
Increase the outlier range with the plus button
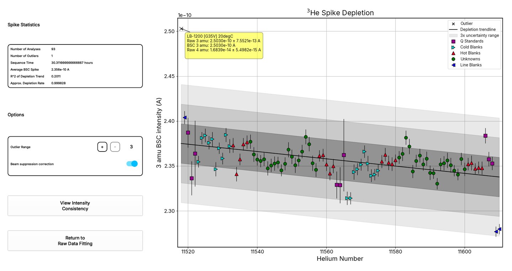tap(102, 147)
